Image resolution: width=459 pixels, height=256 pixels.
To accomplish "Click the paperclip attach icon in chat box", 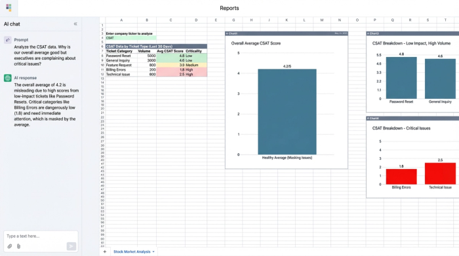I will click(x=10, y=246).
